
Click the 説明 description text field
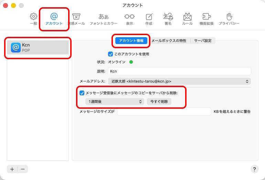point(179,71)
